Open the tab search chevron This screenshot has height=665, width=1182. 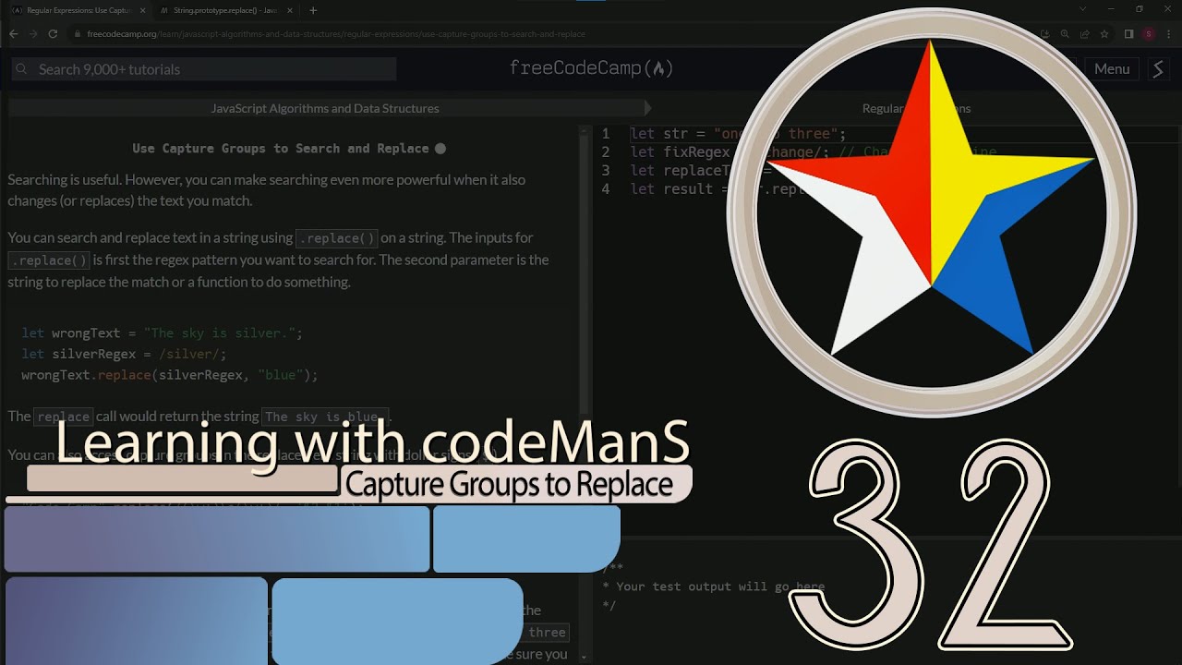tap(1083, 9)
